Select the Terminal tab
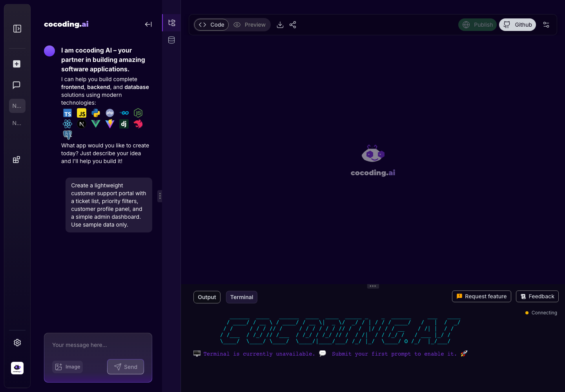 [x=242, y=297]
